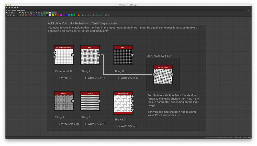Click the 'Tile XY 3' comment
This screenshot has height=146, width=257.
120,120
